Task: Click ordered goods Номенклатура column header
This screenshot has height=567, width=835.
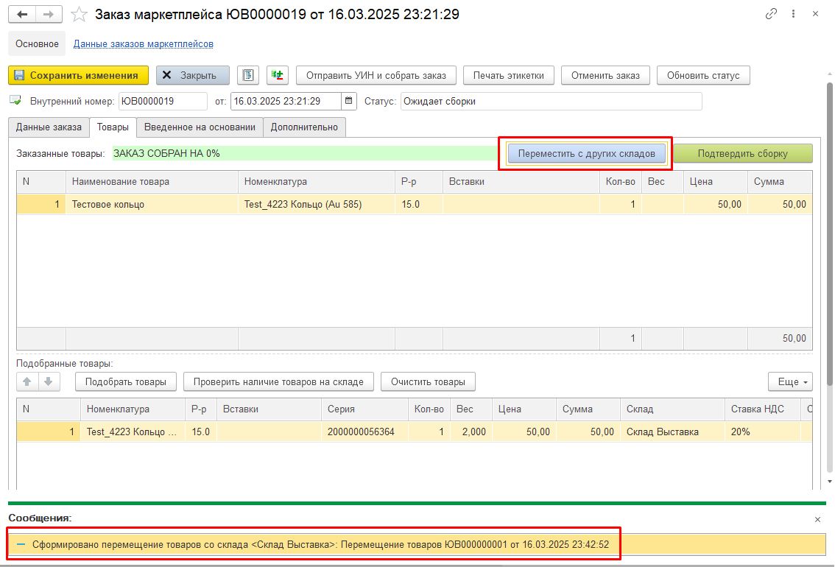Action: (317, 182)
